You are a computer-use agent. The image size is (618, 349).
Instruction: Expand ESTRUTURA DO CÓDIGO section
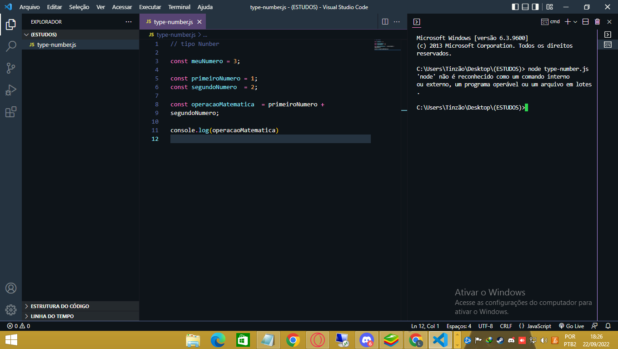click(x=80, y=306)
